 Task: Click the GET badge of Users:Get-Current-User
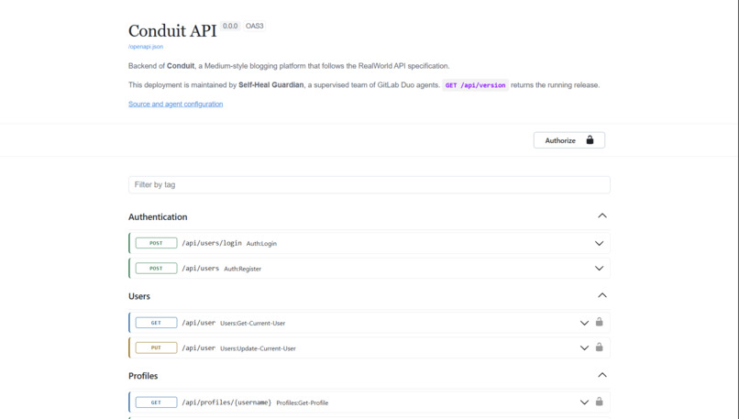156,323
